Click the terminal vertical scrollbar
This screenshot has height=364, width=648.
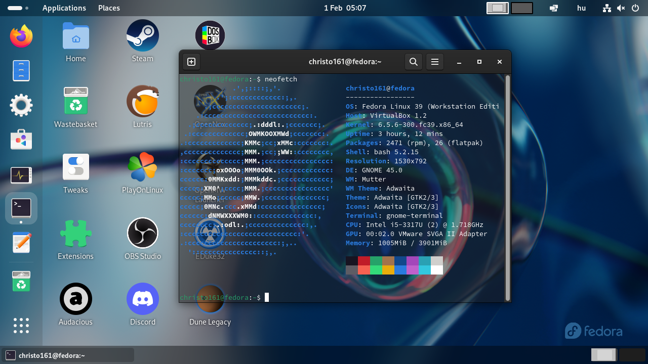508,188
